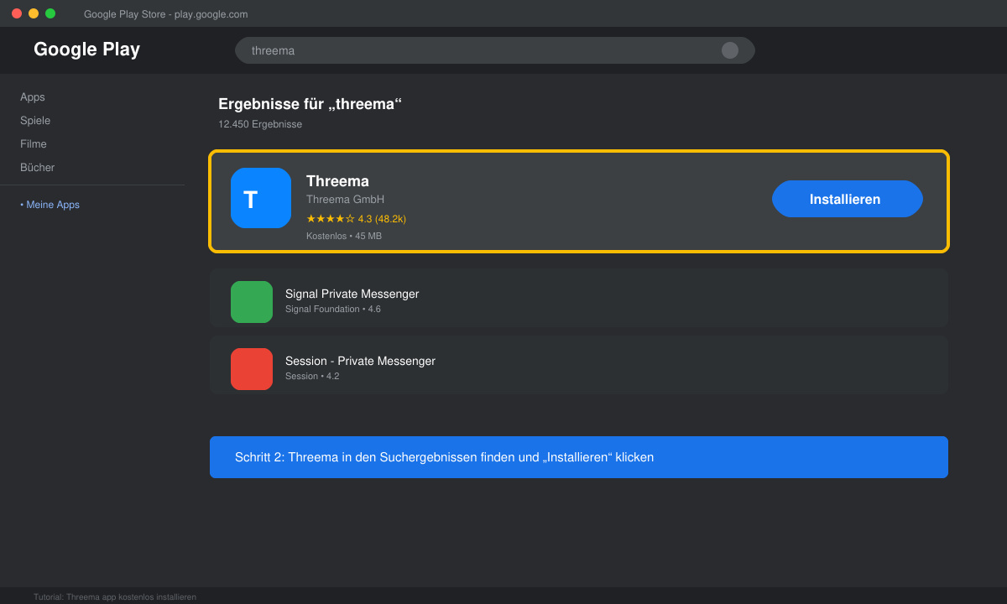Click the Schritt 2 instruction banner
This screenshot has height=604, width=1007.
point(579,457)
